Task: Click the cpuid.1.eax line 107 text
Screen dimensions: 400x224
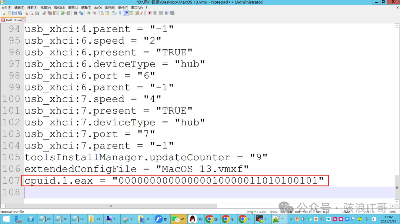Action: point(174,181)
